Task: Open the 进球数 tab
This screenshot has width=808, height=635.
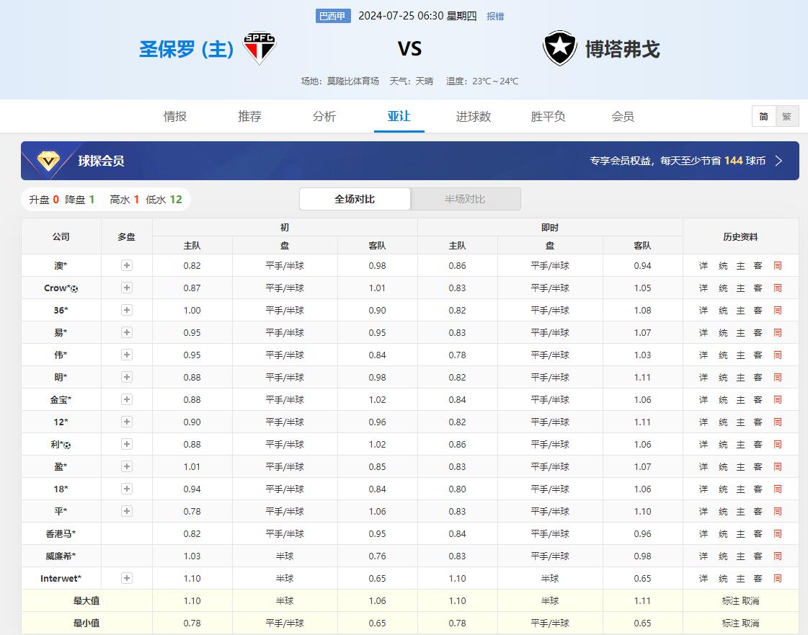Action: (474, 117)
